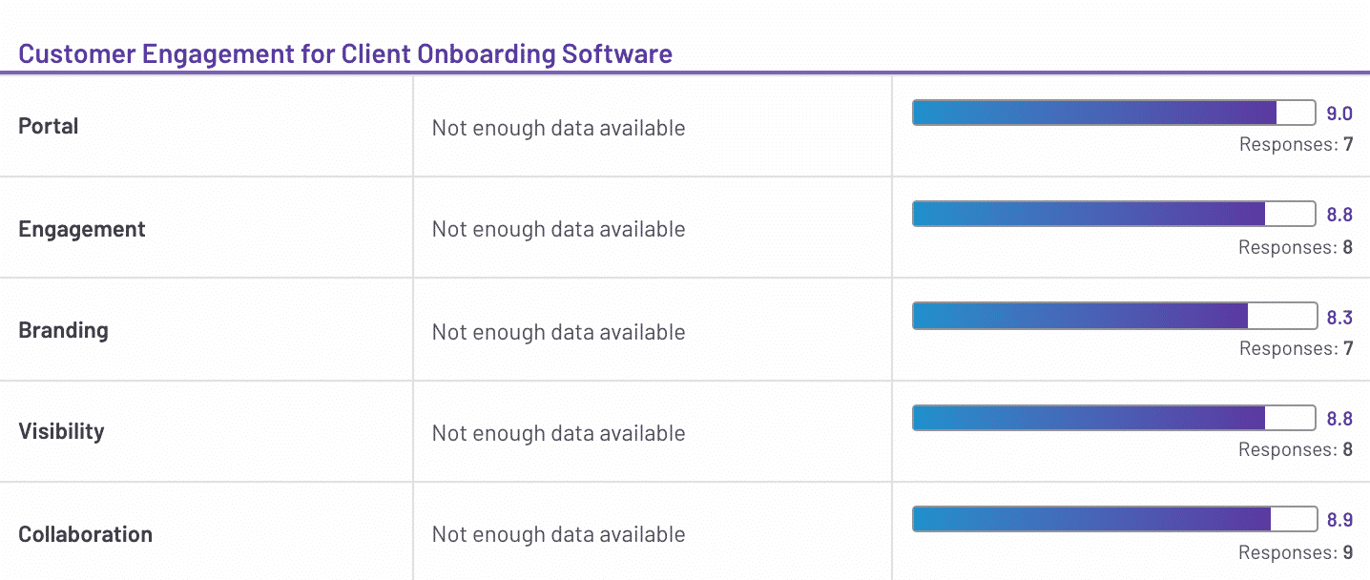1370x580 pixels.
Task: Click the Visibility rating progress bar
Action: point(1114,418)
